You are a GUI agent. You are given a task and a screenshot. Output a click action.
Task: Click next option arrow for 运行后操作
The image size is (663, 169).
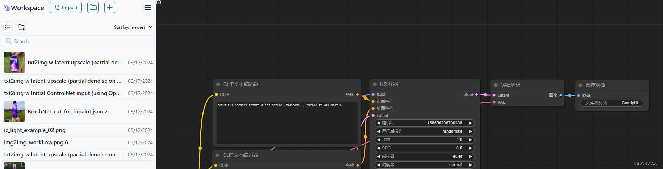click(470, 131)
